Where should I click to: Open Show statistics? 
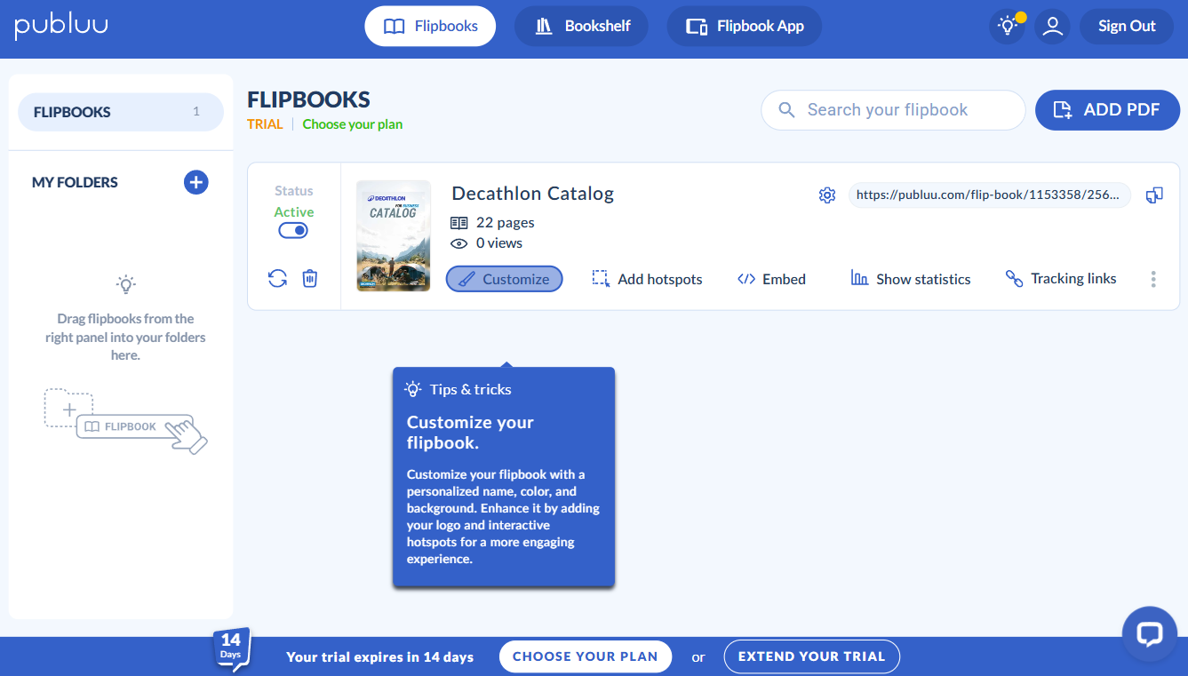click(911, 279)
